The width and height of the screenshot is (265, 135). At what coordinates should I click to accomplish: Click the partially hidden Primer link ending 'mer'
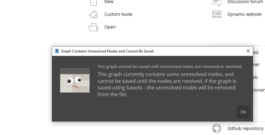(256, 65)
